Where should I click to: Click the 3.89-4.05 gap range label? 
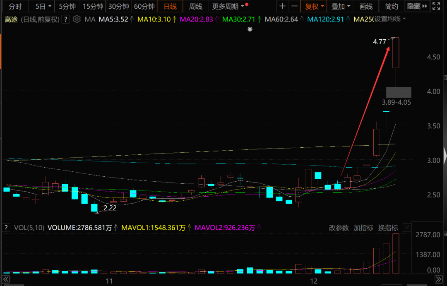396,102
